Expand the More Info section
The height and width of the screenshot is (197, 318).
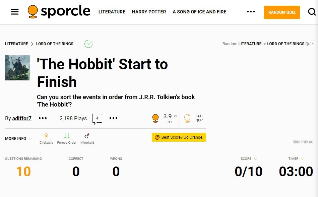[x=18, y=139]
